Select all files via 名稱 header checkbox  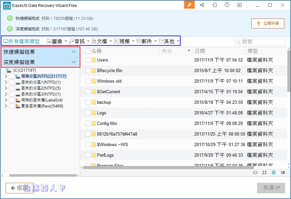click(x=88, y=51)
